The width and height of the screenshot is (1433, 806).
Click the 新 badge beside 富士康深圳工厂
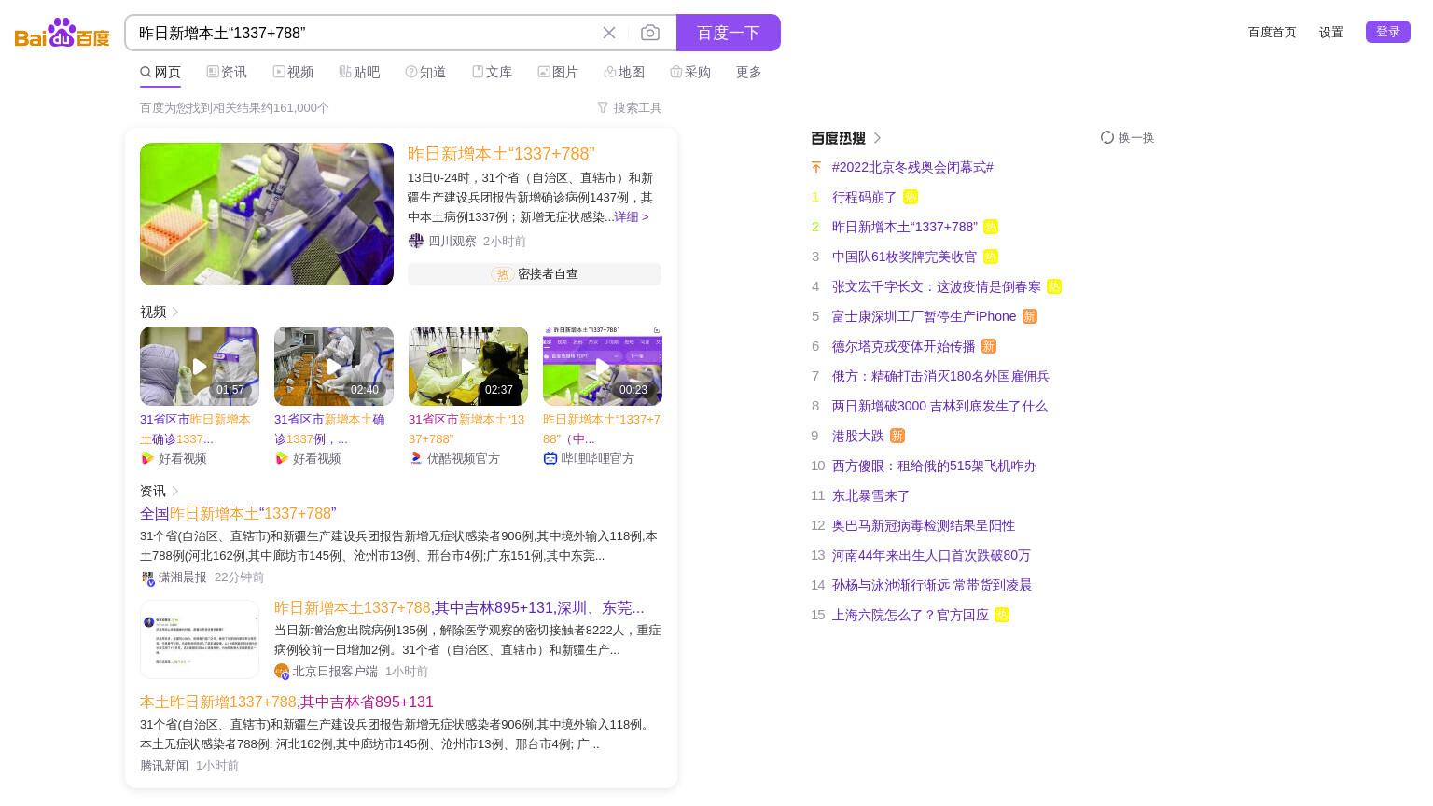1029,316
